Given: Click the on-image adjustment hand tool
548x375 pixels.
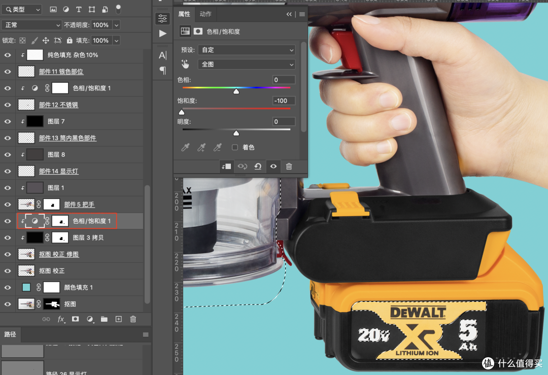Looking at the screenshot, I should coord(185,64).
